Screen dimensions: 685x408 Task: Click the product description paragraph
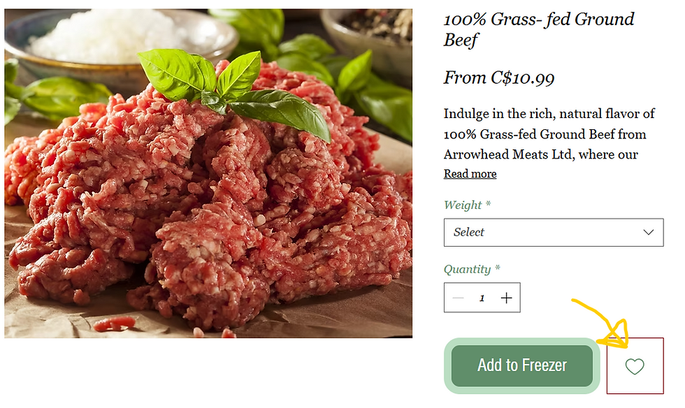point(549,133)
